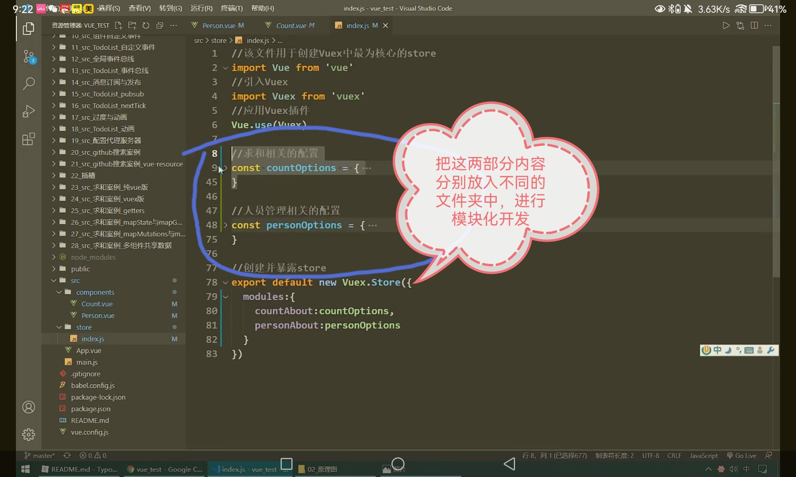The image size is (796, 477).
Task: Open the Source Control view
Action: [x=28, y=56]
